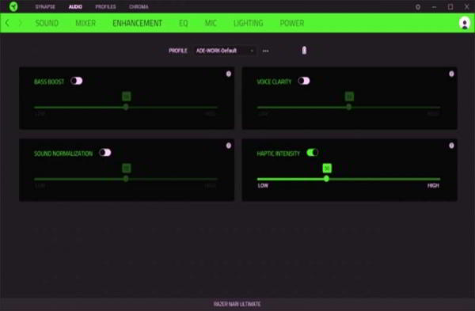The height and width of the screenshot is (311, 475).
Task: Show Voice Clarity info icon
Action: 451,74
